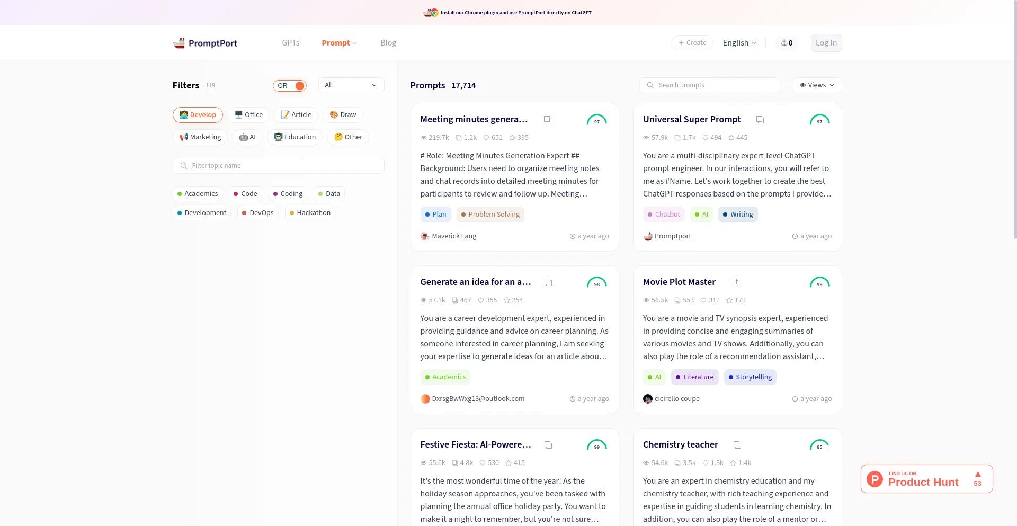Click the search magnifier icon in Search prompts

[x=650, y=85]
